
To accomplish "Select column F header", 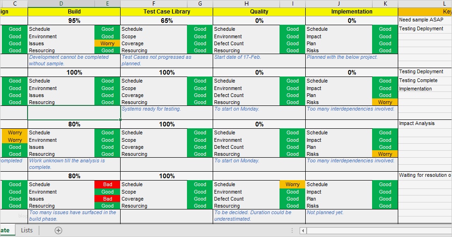I will tap(154, 4).
